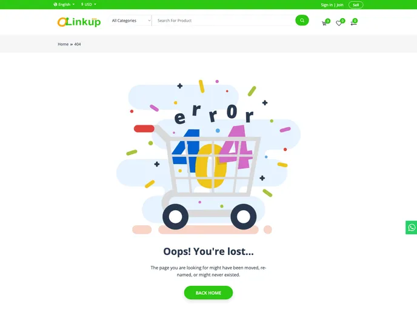Viewport: 417px width, 310px height.
Task: Expand the English language dropdown
Action: 64,4
